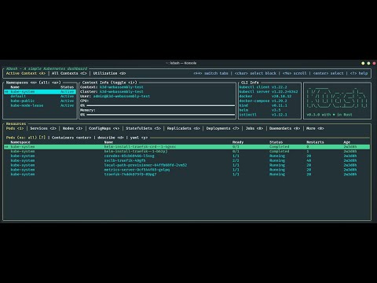Click the kind version row
The width and height of the screenshot is (377, 283).
tap(263, 105)
